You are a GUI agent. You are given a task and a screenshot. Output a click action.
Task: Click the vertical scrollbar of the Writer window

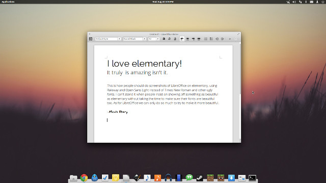[240, 69]
